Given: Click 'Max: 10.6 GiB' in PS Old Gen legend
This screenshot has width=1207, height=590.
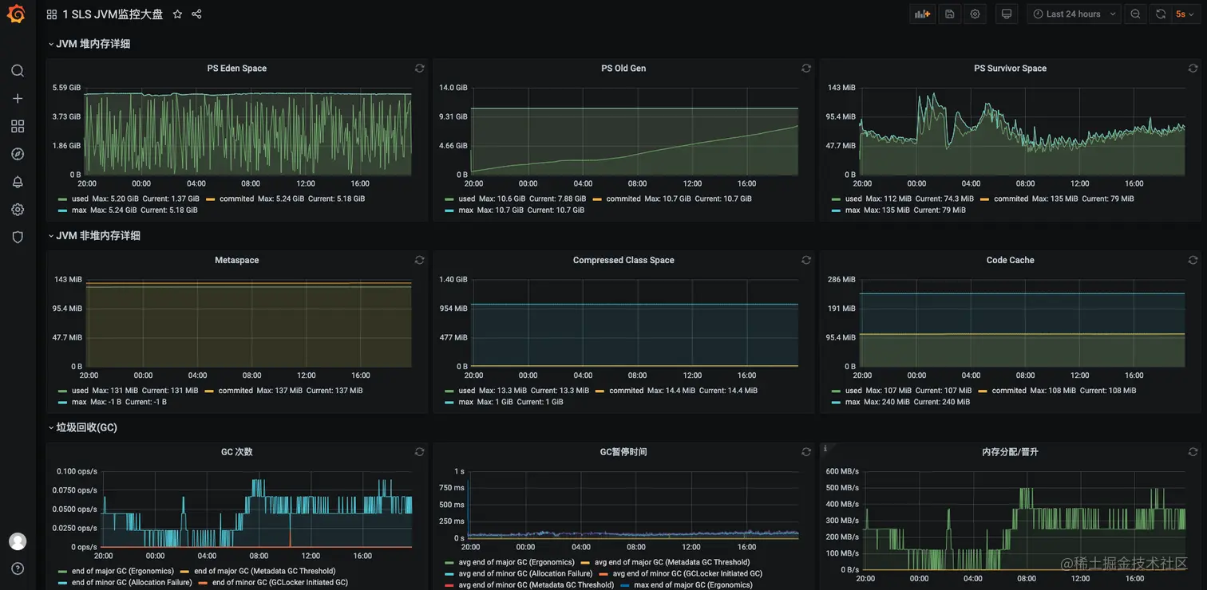Looking at the screenshot, I should coord(502,199).
